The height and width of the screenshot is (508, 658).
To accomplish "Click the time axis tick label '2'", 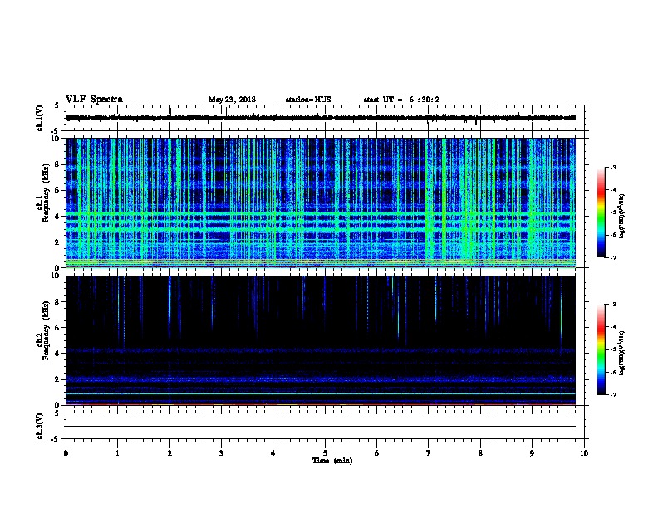I will 169,453.
